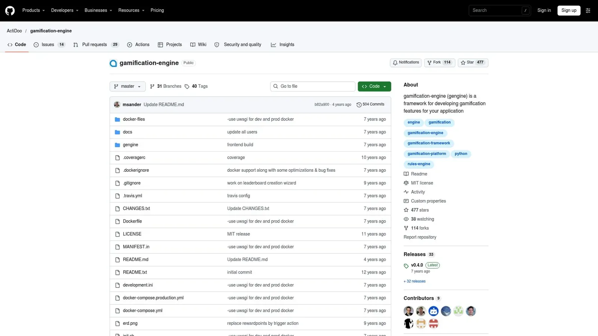Open the docker-files folder

pyautogui.click(x=134, y=119)
